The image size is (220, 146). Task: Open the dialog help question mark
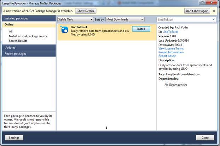[202, 2]
